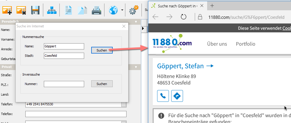Click the 11880.com logo

tap(172, 44)
